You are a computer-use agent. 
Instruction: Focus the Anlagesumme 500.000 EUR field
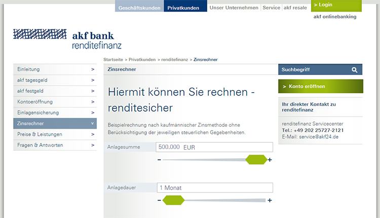pos(214,147)
